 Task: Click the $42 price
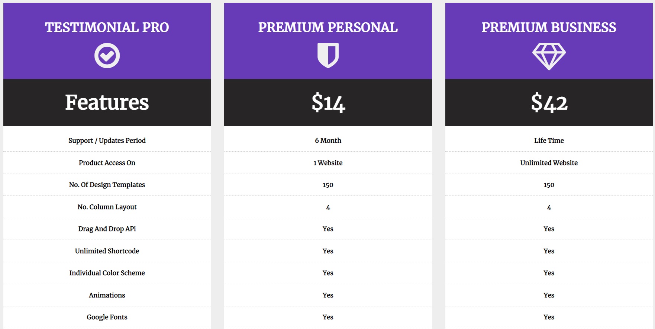pos(549,103)
